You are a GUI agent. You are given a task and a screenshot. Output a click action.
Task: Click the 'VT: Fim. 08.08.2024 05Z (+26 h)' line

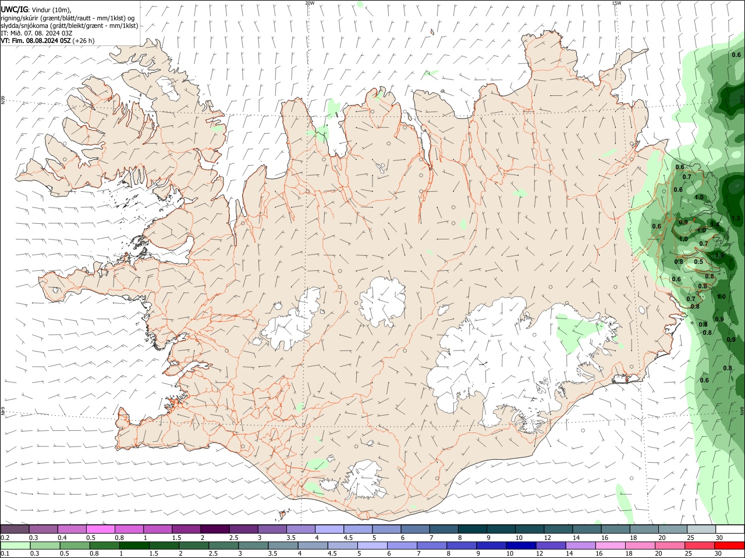click(47, 41)
